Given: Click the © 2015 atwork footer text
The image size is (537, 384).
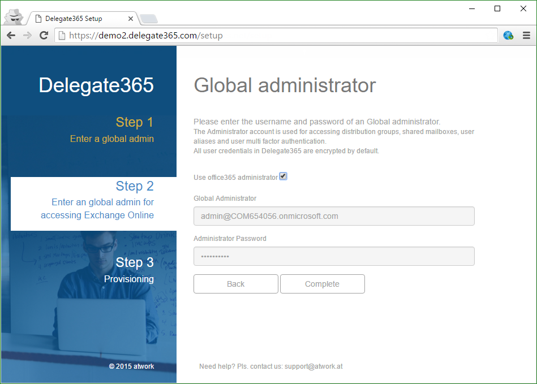Looking at the screenshot, I should tap(131, 366).
